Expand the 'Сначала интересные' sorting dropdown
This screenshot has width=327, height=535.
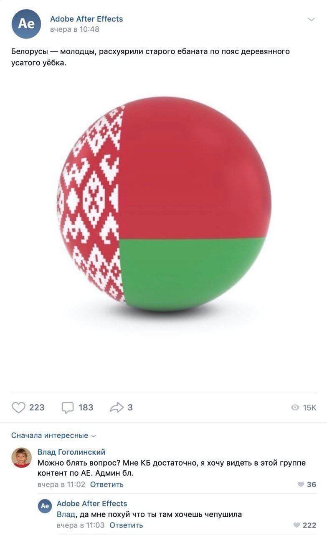[53, 436]
